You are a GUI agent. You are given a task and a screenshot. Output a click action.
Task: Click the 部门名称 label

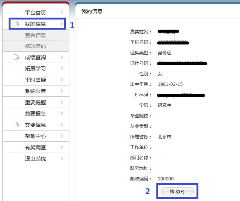[141, 157]
